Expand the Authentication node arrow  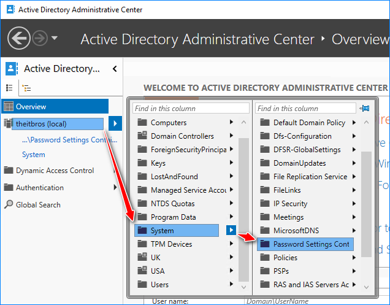(x=115, y=188)
